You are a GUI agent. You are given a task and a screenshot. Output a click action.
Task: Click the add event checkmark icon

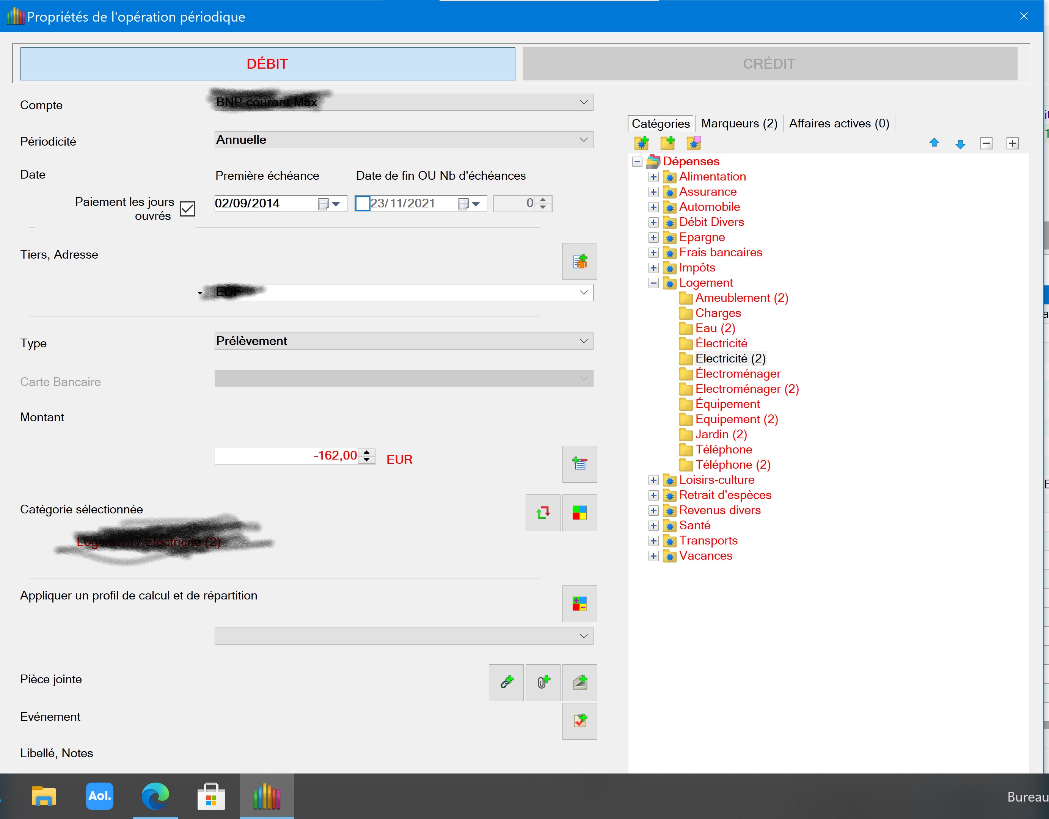[579, 720]
